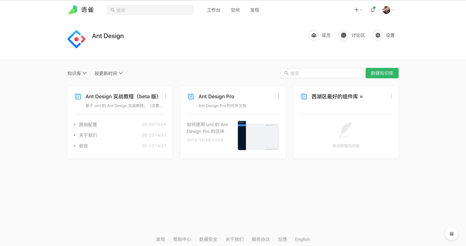Click book icon of 西湖区最好的组件库
Screen dimensions: 466x246
pos(304,96)
